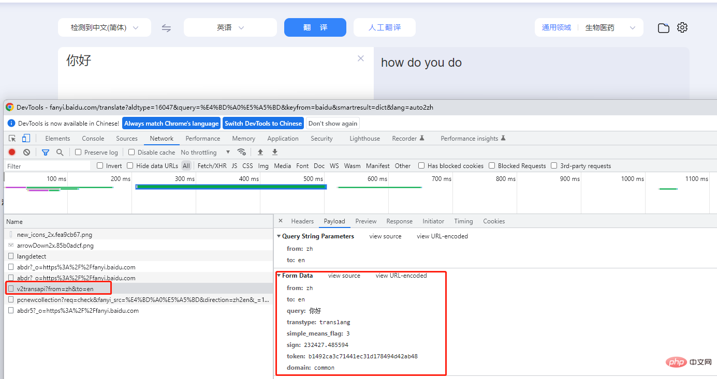
Task: Select the arrowDown2x.85b0adcf.png request
Action: click(x=139, y=246)
